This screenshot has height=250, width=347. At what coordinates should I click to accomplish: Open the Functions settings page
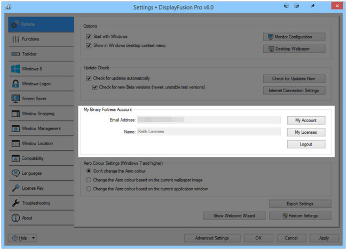click(41, 39)
